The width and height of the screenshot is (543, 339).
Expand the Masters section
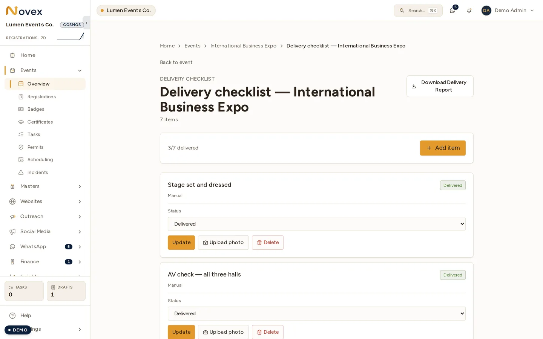point(80,186)
